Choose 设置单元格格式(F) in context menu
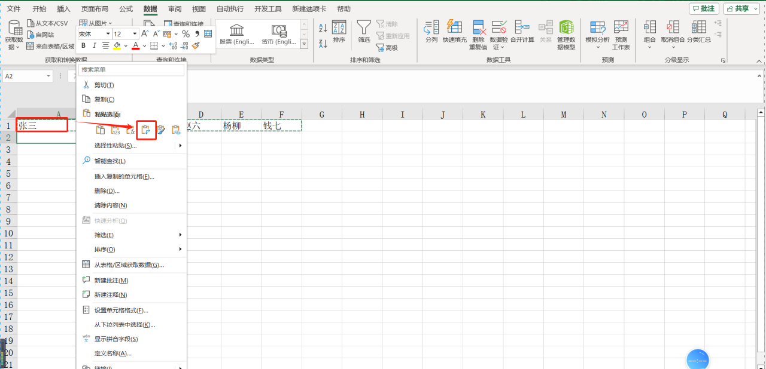This screenshot has height=369, width=766. [132, 310]
